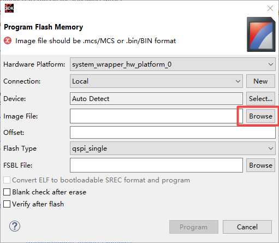Viewport: 279px width, 243px height.
Task: Click the flash memory card image
Action: pos(261,34)
